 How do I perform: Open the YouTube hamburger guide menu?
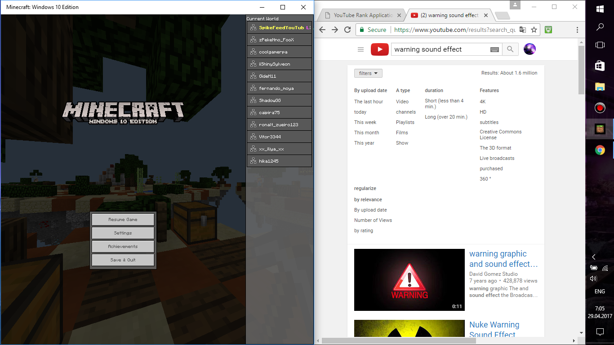[360, 49]
